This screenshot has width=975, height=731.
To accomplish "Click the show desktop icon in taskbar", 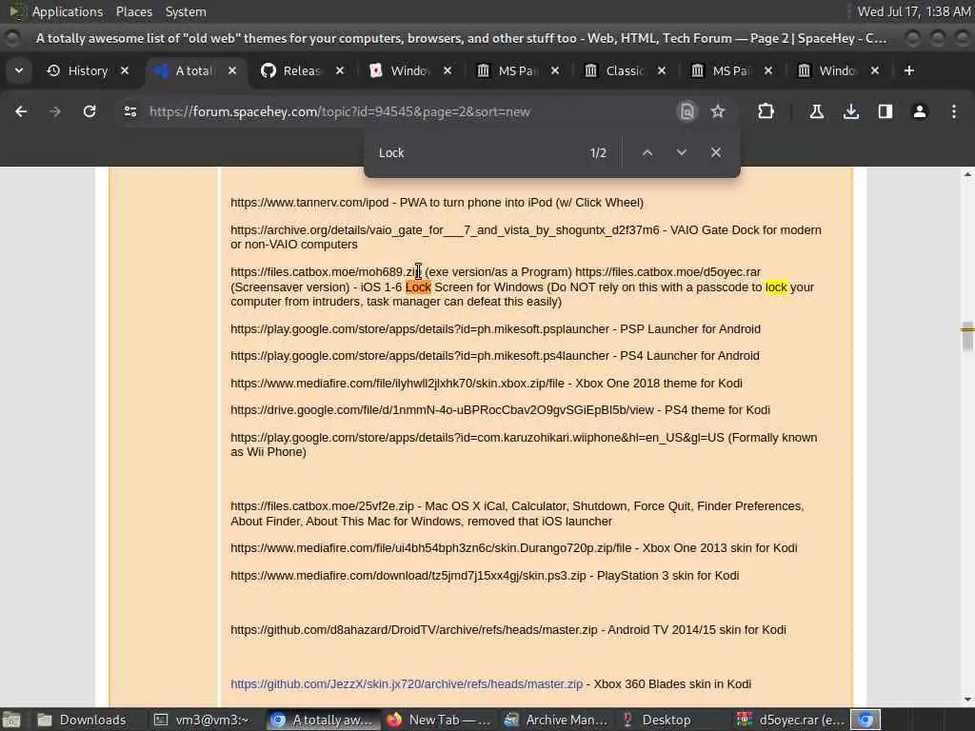I will coord(11,720).
